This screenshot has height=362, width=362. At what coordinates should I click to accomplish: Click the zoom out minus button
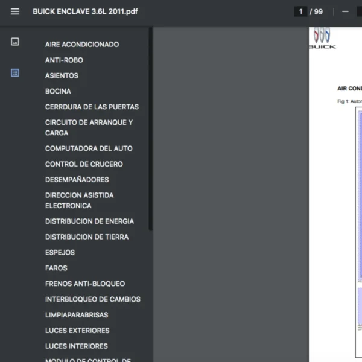345,11
